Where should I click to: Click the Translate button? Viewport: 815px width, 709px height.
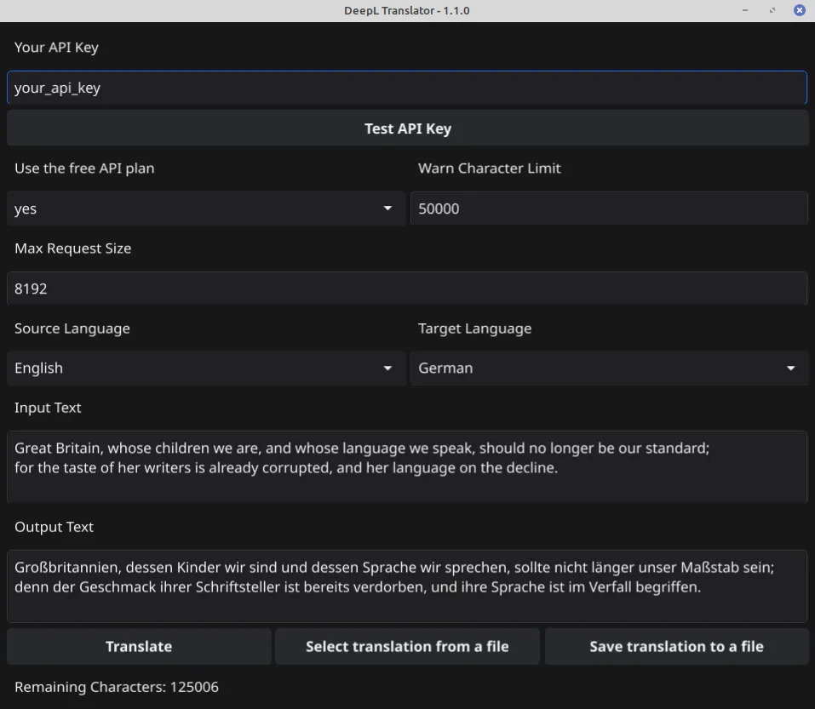(x=138, y=646)
